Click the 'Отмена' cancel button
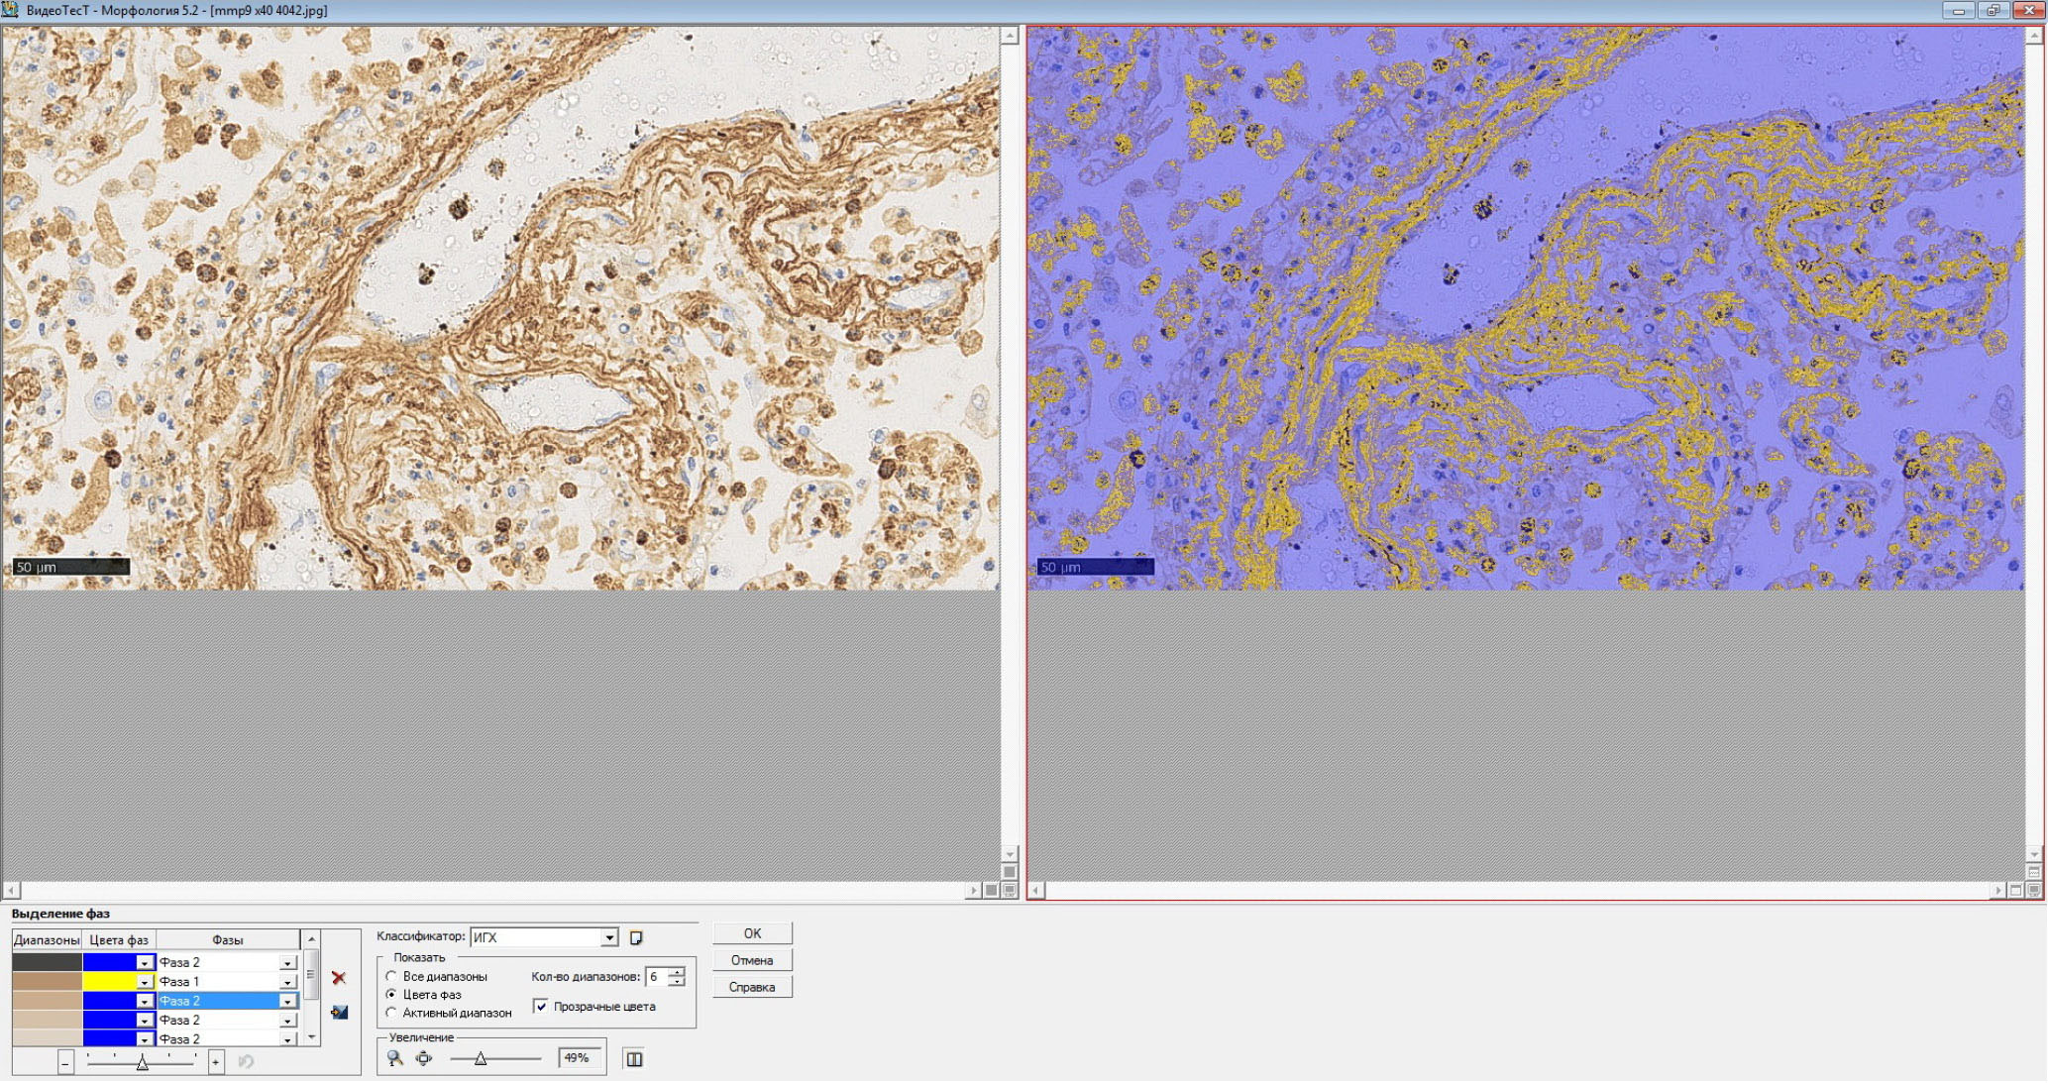2048x1084 pixels. tap(752, 960)
